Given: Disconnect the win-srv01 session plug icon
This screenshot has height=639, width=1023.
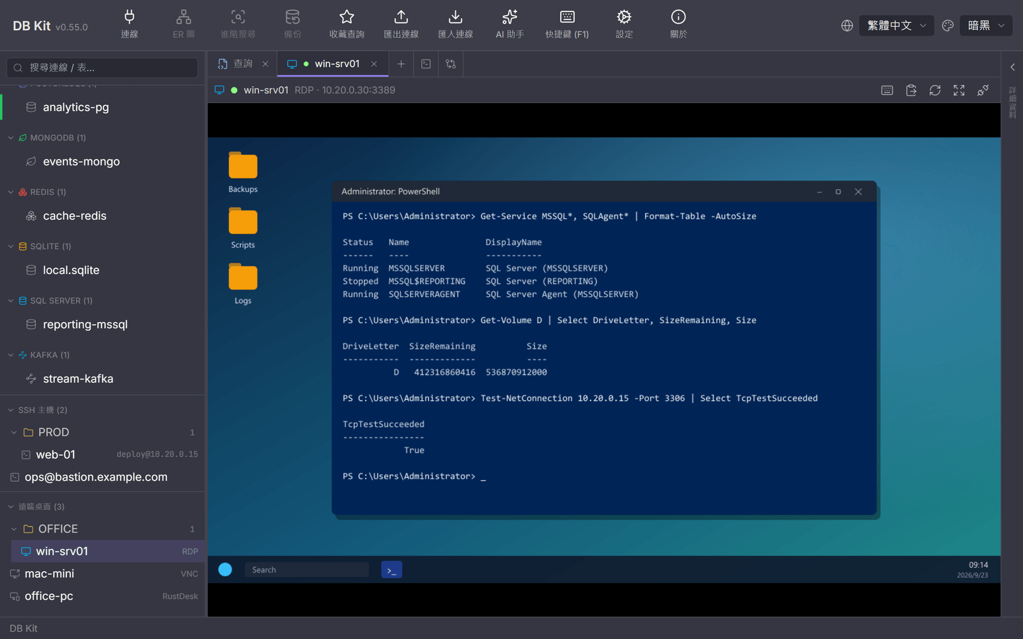Looking at the screenshot, I should tap(983, 90).
